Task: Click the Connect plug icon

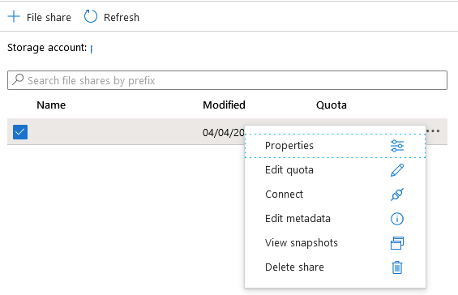Action: [x=397, y=195]
